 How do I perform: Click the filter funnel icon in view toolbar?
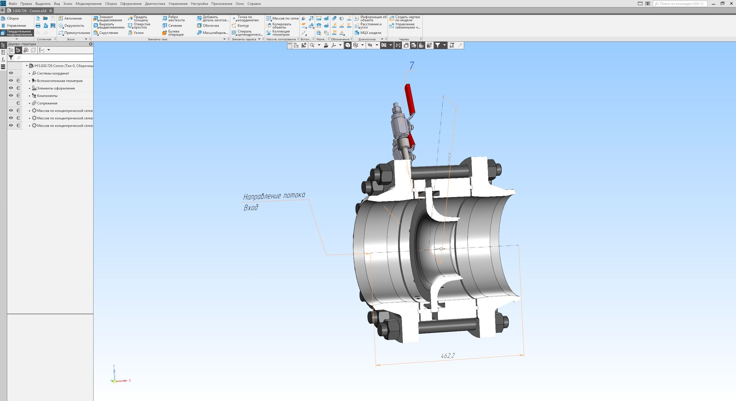point(438,45)
